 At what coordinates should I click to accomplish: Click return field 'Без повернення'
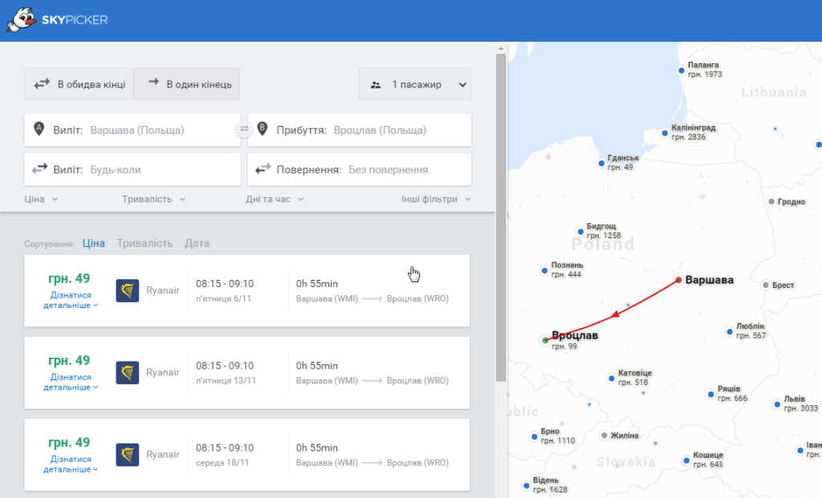click(x=359, y=170)
